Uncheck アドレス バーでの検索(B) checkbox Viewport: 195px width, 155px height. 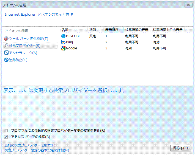click(6, 137)
